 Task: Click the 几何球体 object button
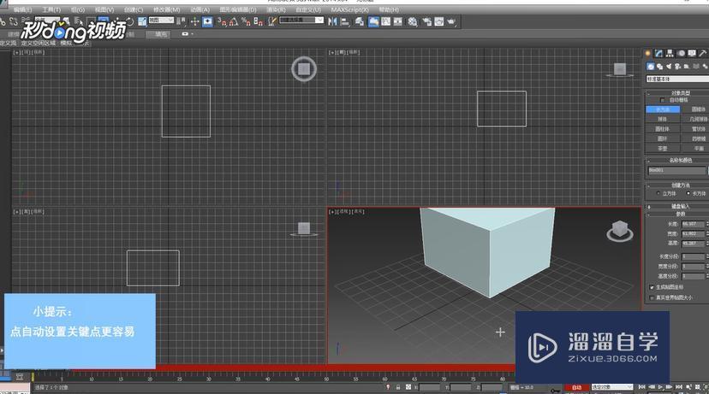click(x=698, y=119)
